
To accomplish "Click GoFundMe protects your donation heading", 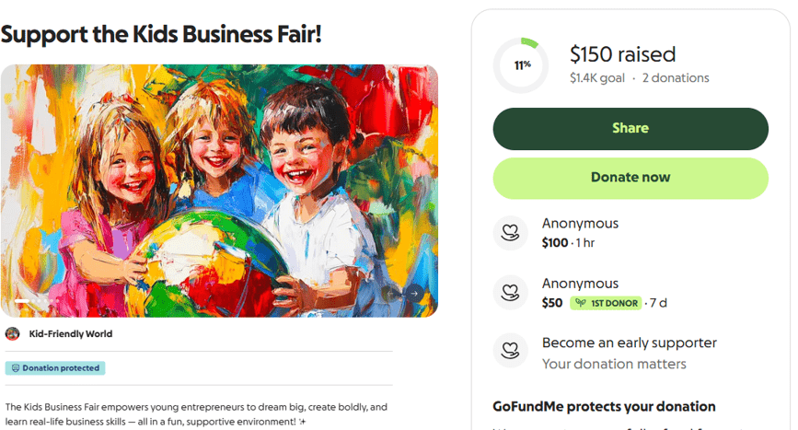I will pyautogui.click(x=604, y=407).
